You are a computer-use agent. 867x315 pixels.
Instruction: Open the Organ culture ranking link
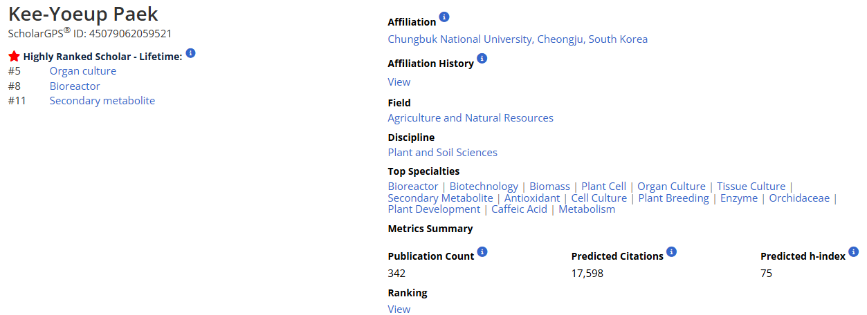[x=83, y=71]
